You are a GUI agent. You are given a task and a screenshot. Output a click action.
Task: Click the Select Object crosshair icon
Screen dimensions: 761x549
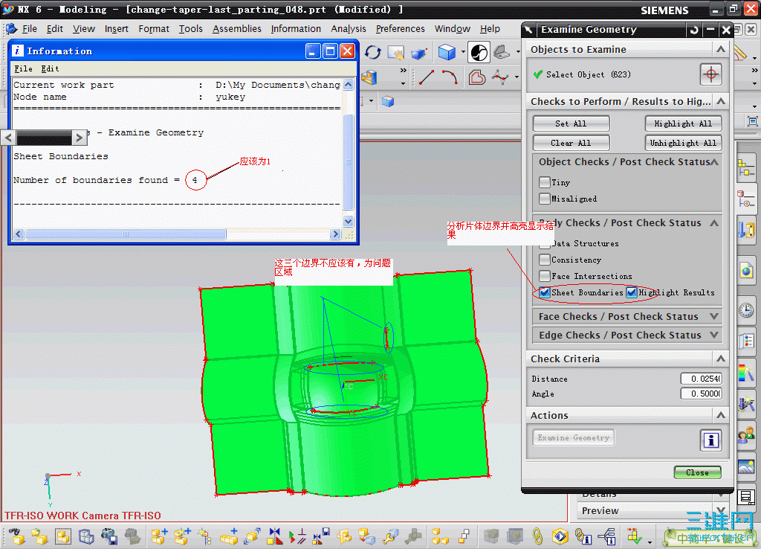click(x=710, y=74)
